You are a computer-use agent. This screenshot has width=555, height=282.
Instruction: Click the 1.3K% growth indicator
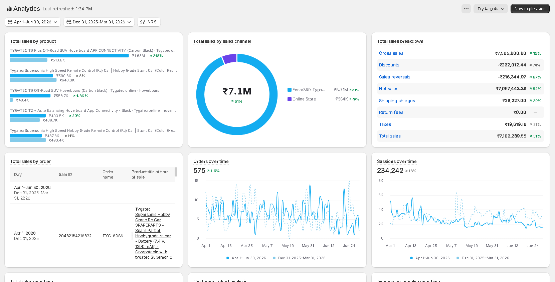pos(80,96)
